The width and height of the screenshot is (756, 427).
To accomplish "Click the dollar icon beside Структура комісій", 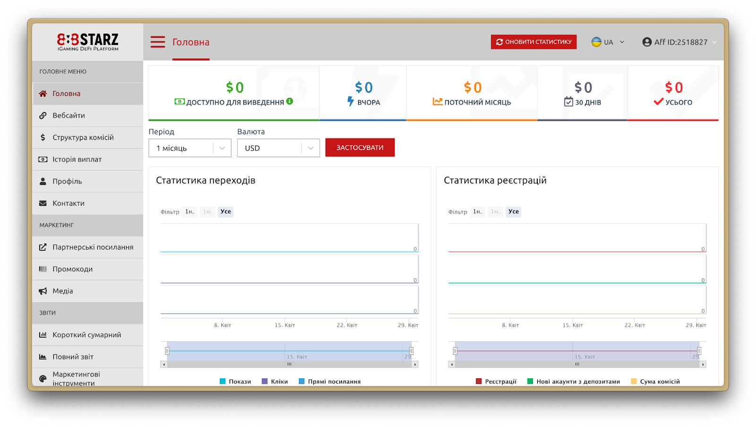I will [43, 138].
